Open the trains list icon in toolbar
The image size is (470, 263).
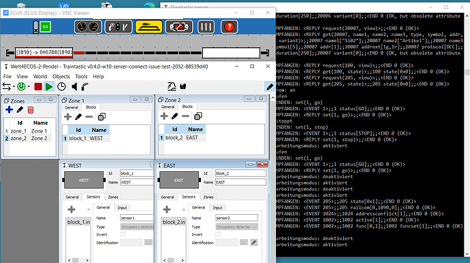point(183,86)
